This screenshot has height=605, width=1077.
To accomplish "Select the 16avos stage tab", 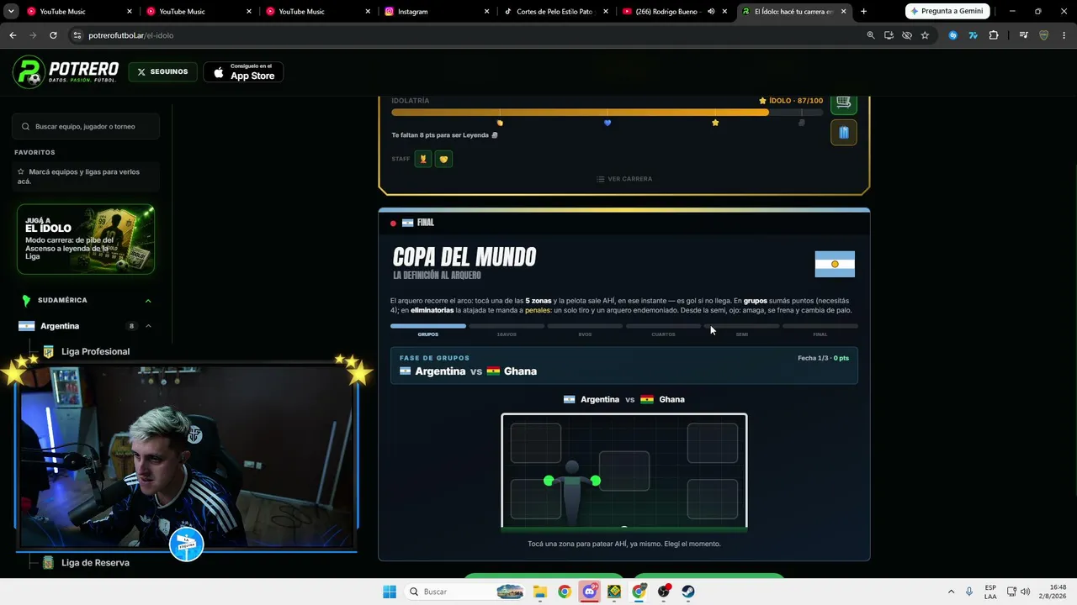I will point(507,329).
